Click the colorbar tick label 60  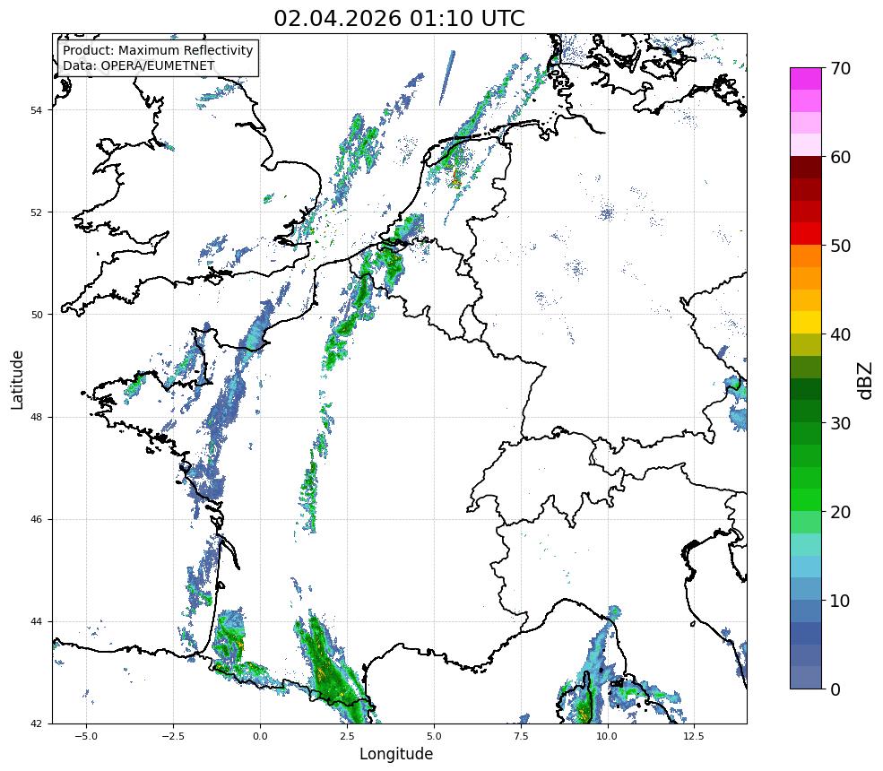pos(840,157)
